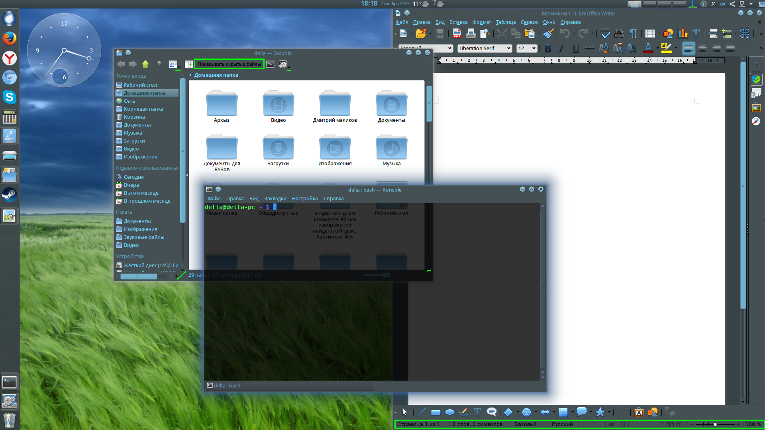765x430 pixels.
Task: Open Корзина in Dolphin places
Action: point(134,117)
